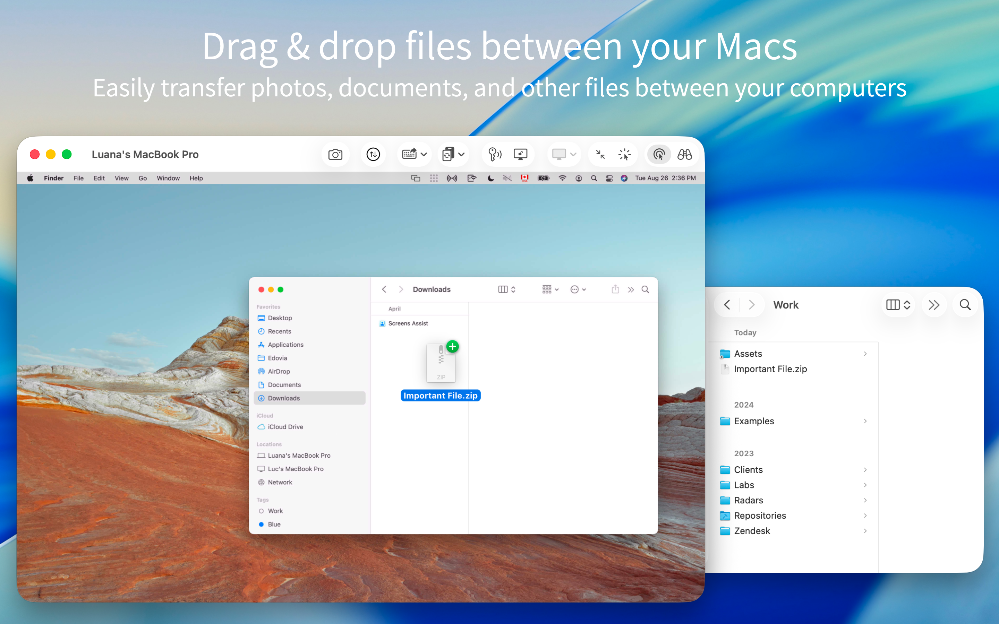Expand Assets folder in Work window
Screen dimensions: 999x624
[865, 354]
